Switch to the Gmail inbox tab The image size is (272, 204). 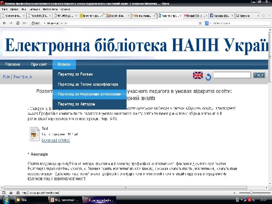point(195,15)
